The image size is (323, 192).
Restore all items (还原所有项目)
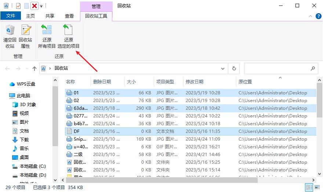click(x=47, y=36)
